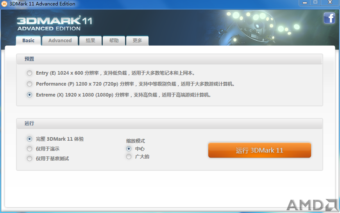Image resolution: width=340 pixels, height=213 pixels.
Task: Open the 更多 tab
Action: (137, 41)
